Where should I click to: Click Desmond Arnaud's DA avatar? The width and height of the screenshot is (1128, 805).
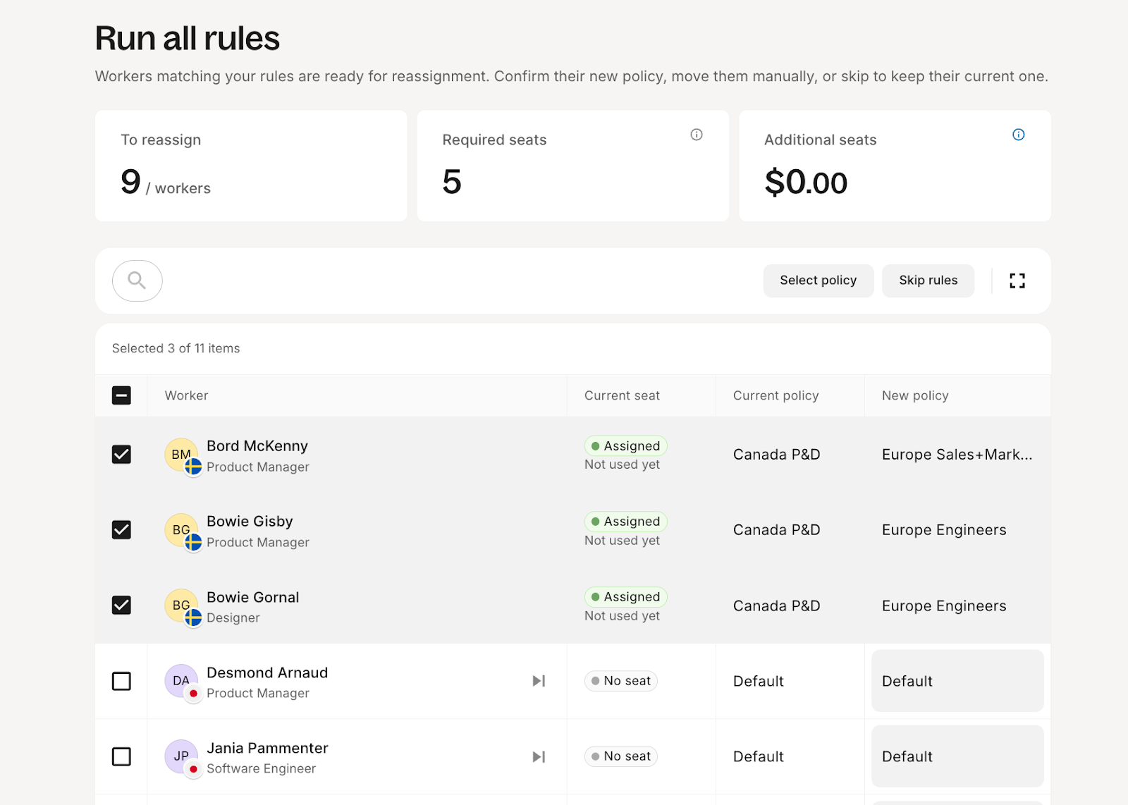[181, 681]
